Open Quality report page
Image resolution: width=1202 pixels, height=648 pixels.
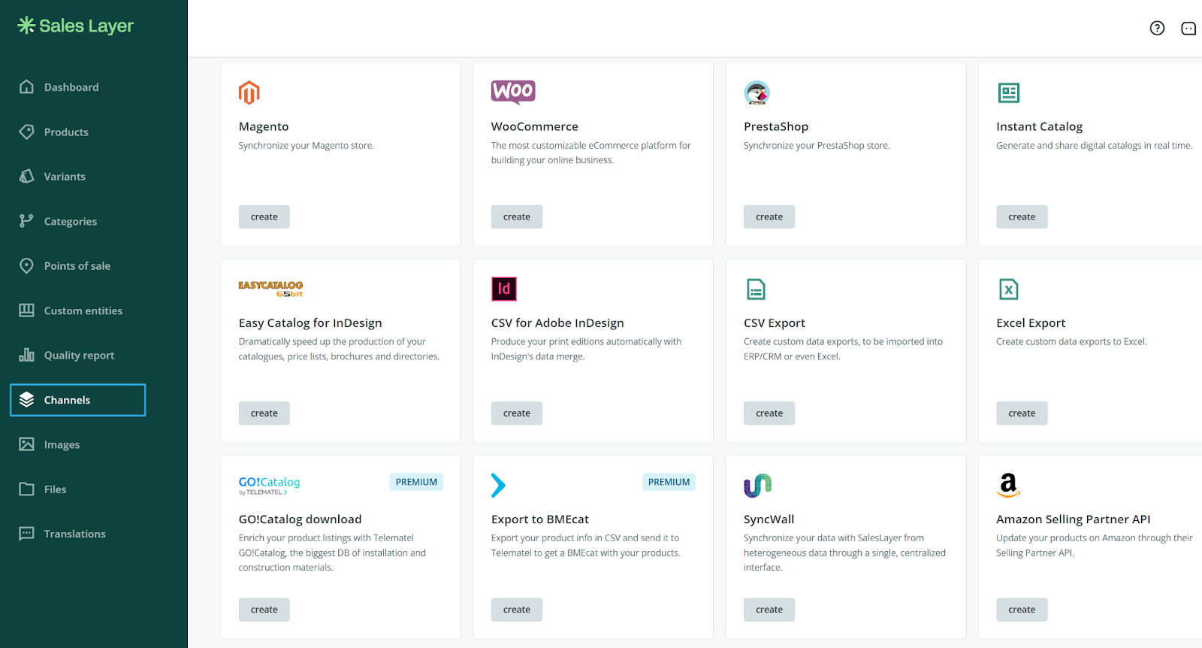(x=77, y=356)
